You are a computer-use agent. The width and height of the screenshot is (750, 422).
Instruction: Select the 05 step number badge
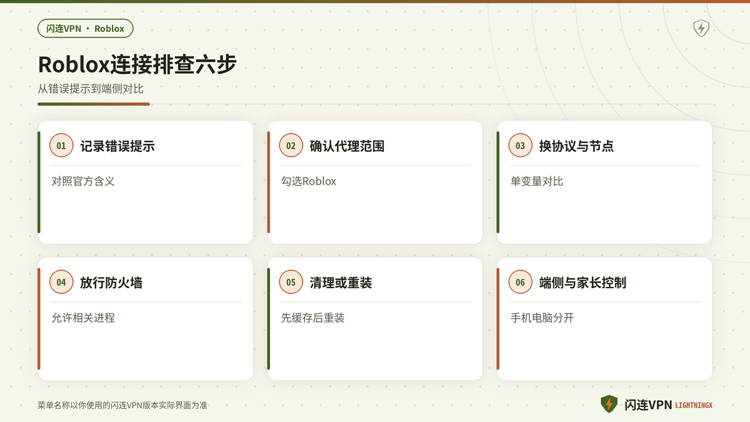pyautogui.click(x=291, y=283)
